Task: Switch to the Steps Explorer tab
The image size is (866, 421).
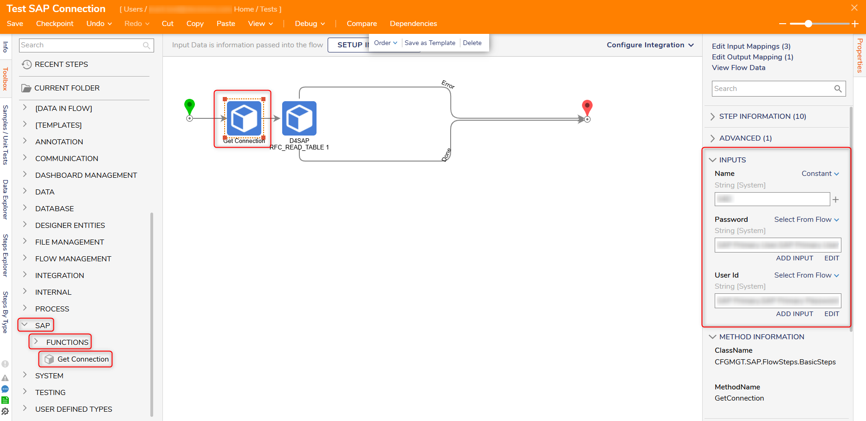Action: pyautogui.click(x=6, y=256)
